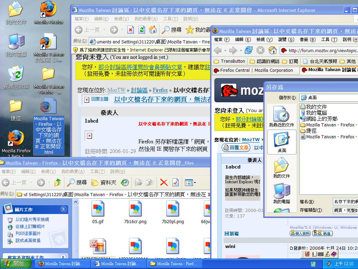Launch Mozilla Firefox from desktop shortcut
Image resolution: width=358 pixels, height=269 pixels.
[x=48, y=13]
